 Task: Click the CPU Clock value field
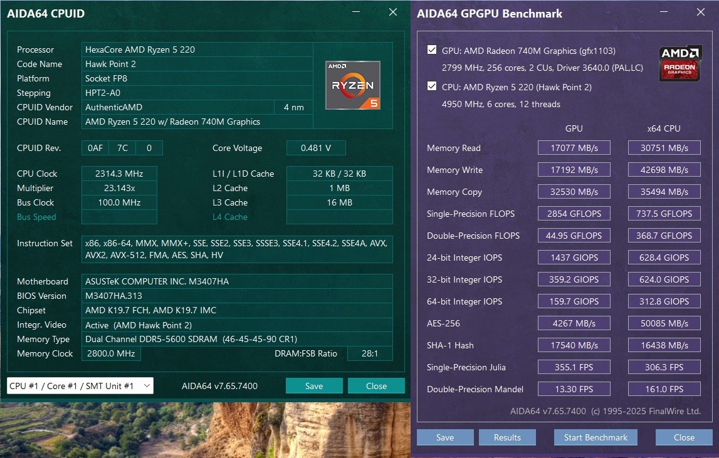[x=119, y=174]
